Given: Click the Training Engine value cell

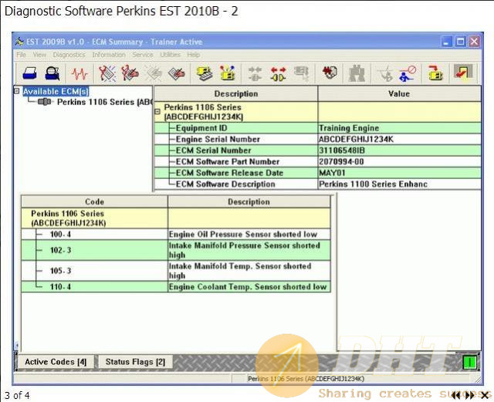Looking at the screenshot, I should coord(399,128).
